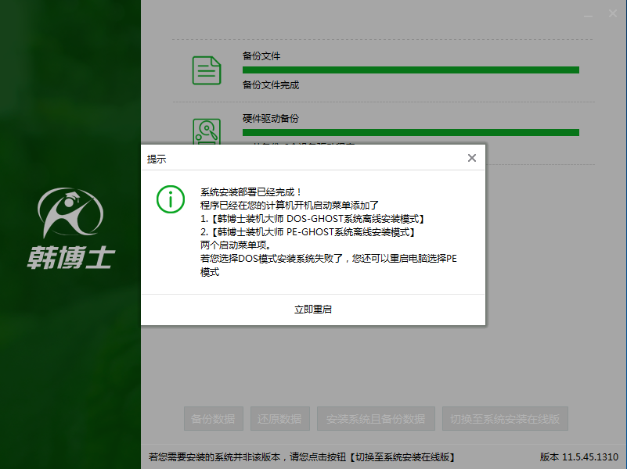Click the backup file document icon
Screen dimensions: 627x469
[206, 70]
